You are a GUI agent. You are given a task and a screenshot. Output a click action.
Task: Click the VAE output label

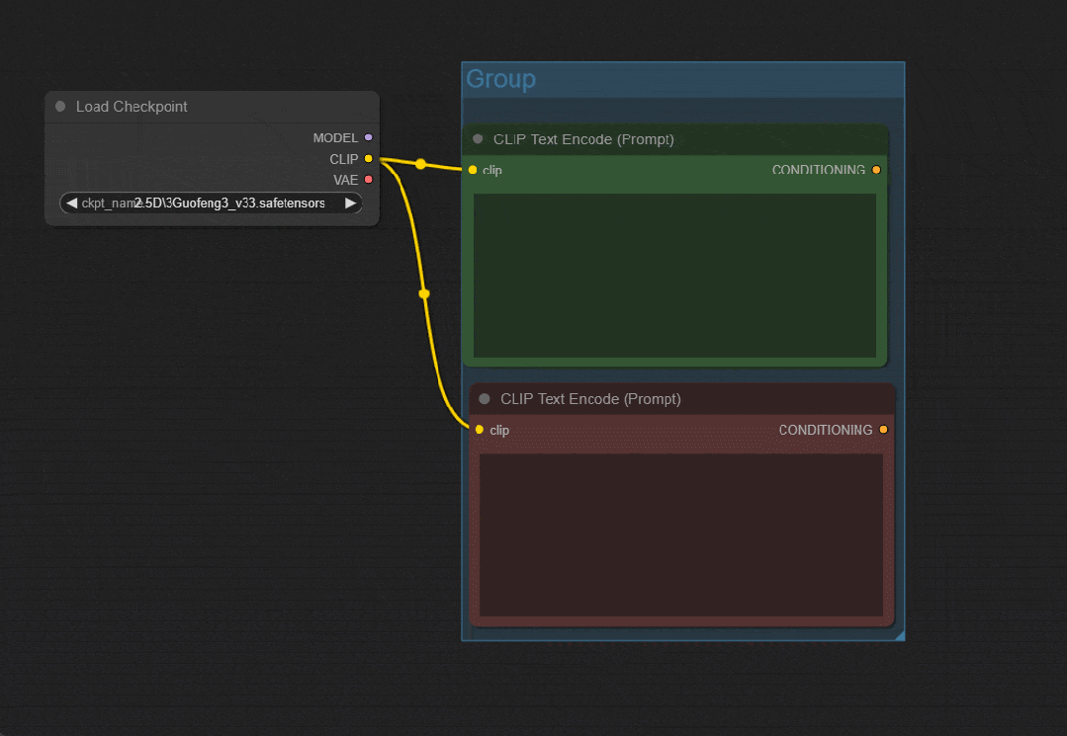(346, 180)
